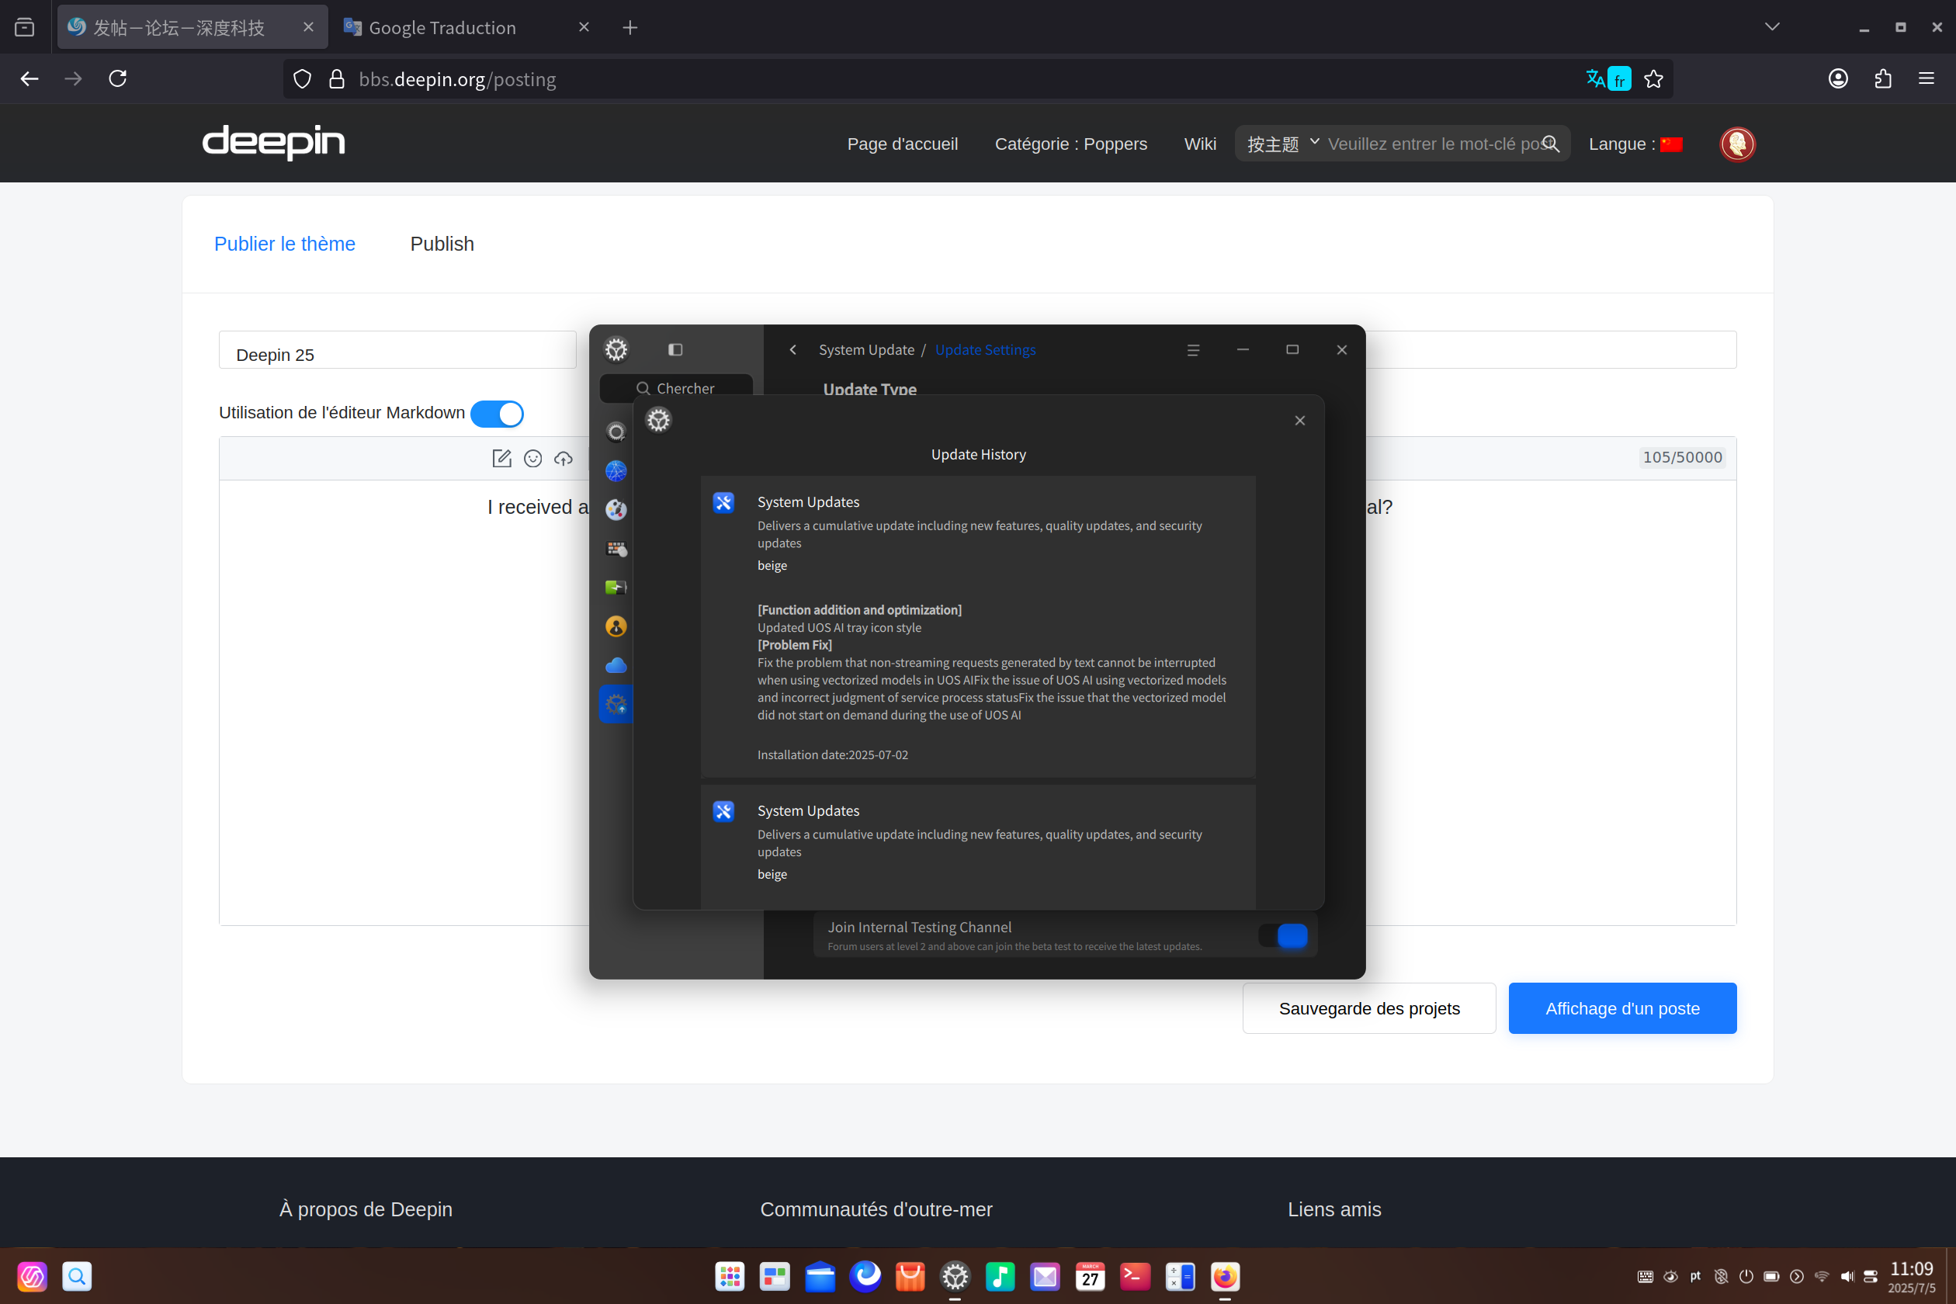Go back in System Update settings
Image resolution: width=1956 pixels, height=1304 pixels.
click(x=792, y=350)
